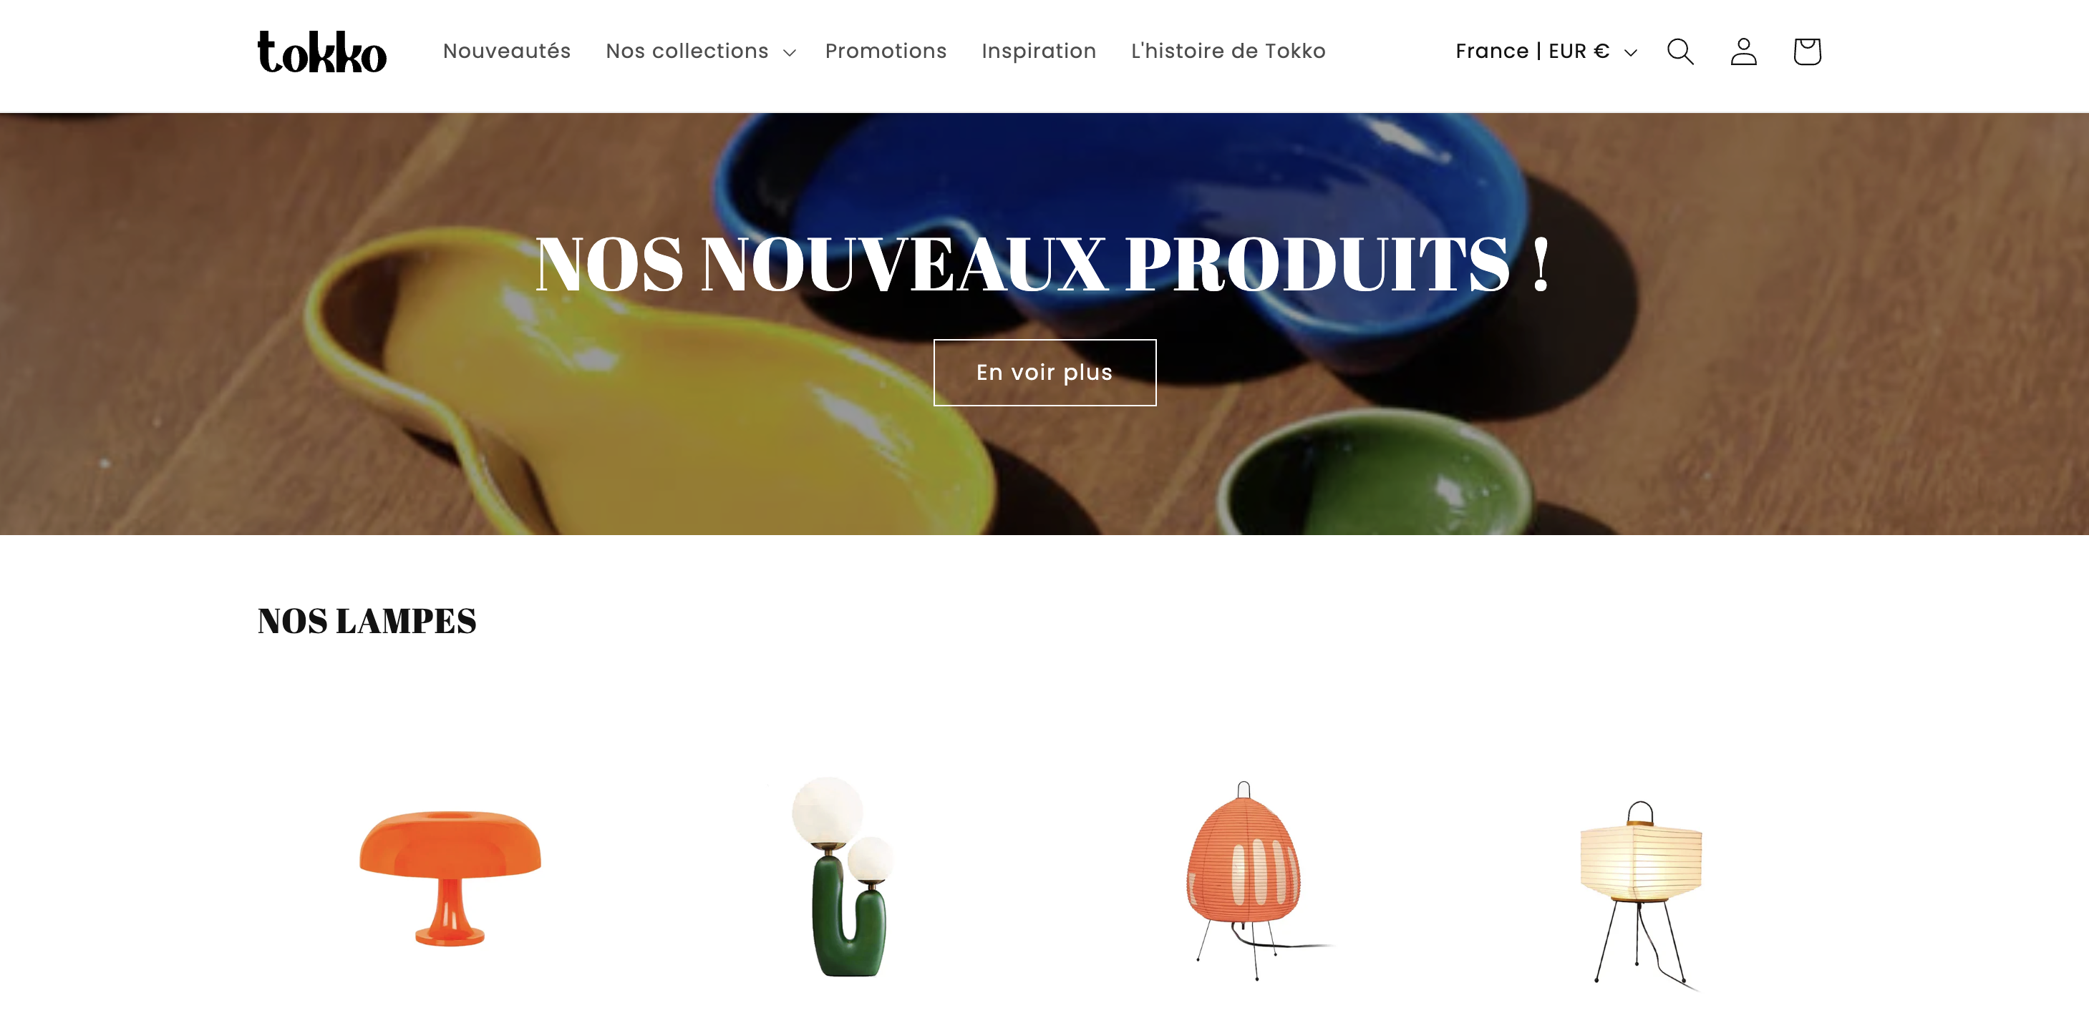Open L'histoire de Tokko link
Viewport: 2089px width, 1033px height.
point(1228,51)
